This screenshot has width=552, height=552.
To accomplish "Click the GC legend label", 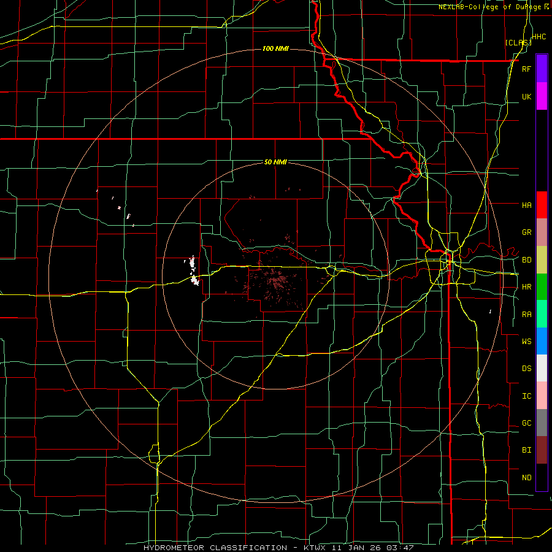I will click(x=526, y=423).
